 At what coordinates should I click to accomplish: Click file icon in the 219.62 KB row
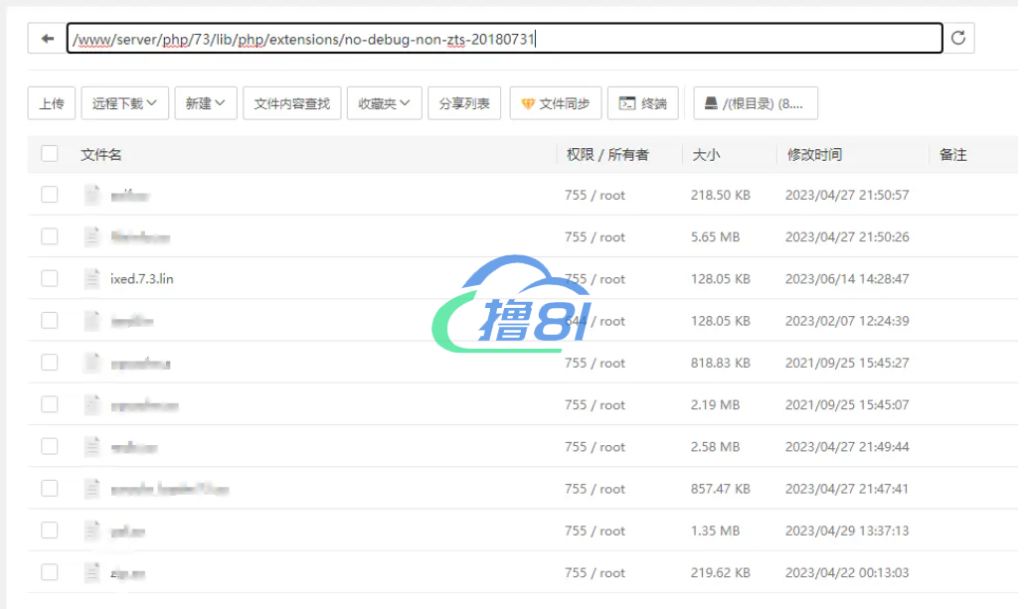[92, 572]
